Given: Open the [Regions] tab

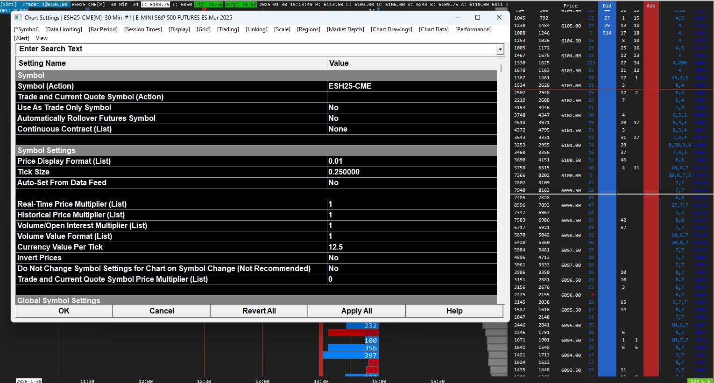Looking at the screenshot, I should click(x=309, y=29).
